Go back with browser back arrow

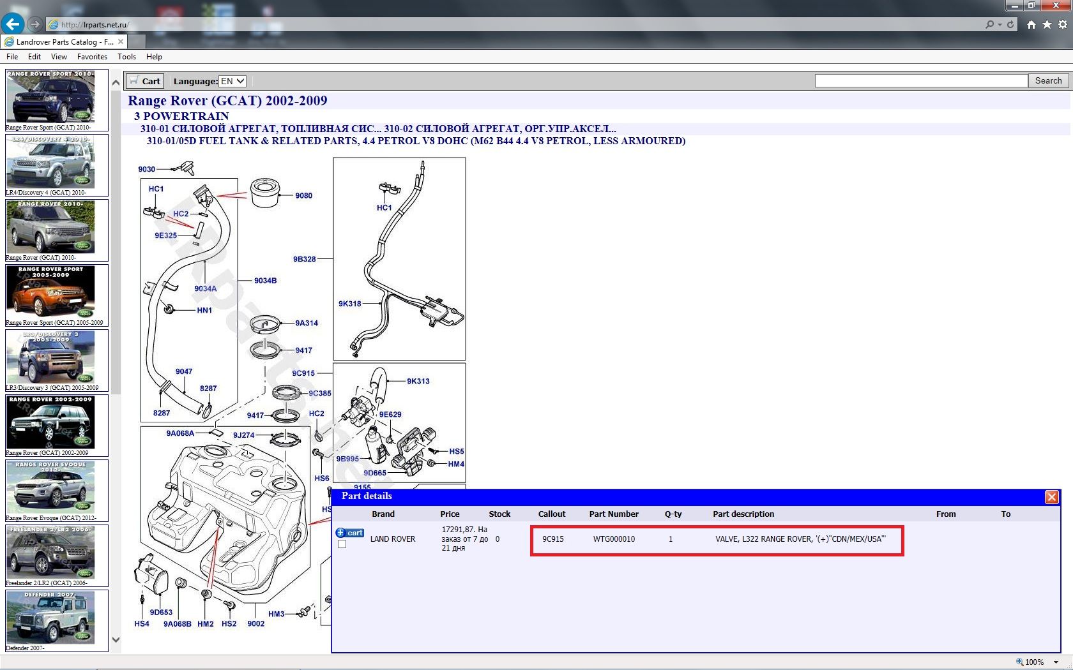[13, 24]
